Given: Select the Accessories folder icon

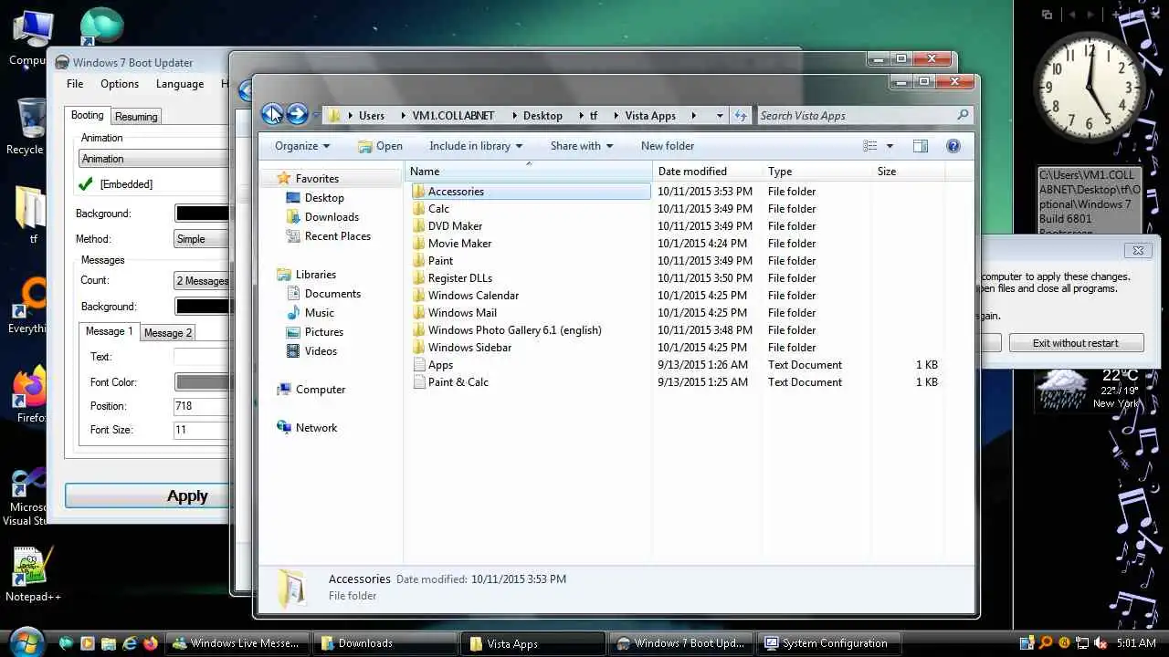Looking at the screenshot, I should click(x=419, y=191).
